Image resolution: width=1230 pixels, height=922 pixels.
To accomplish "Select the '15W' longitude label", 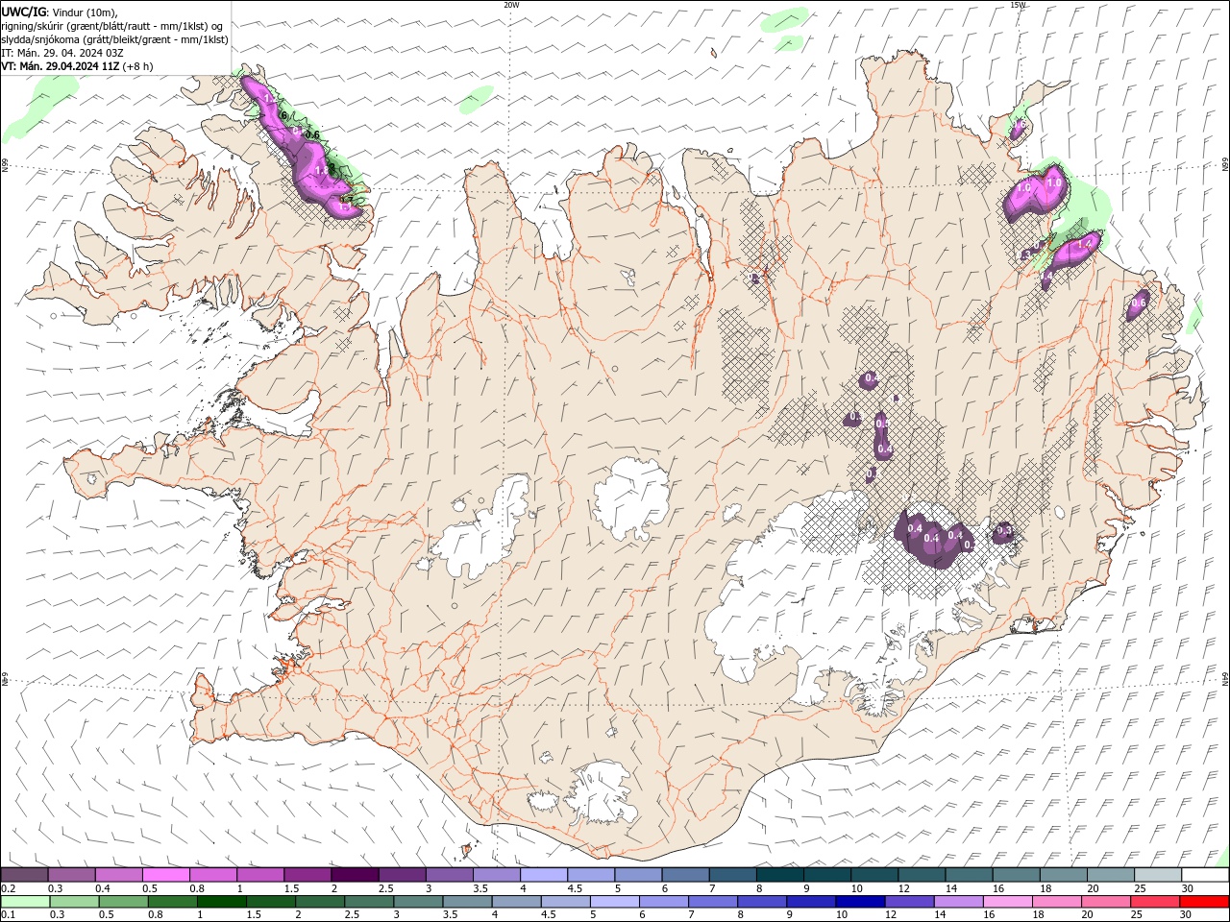I will click(1018, 5).
